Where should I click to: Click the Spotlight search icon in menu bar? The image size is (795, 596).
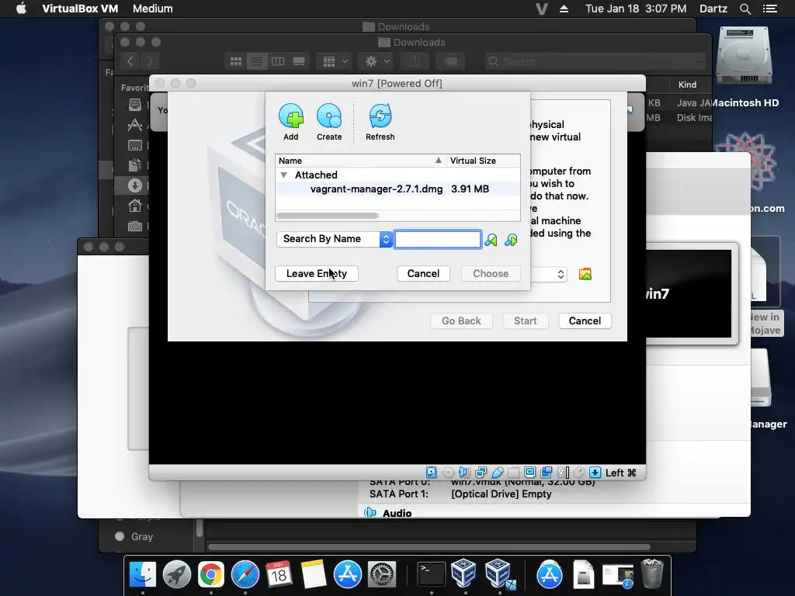[x=745, y=9]
